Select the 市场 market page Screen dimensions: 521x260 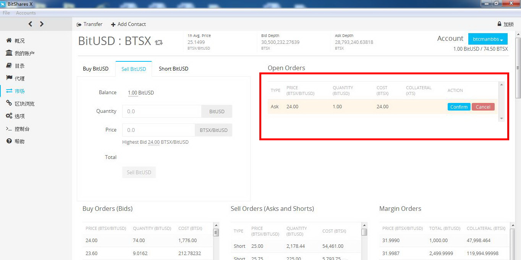click(16, 91)
